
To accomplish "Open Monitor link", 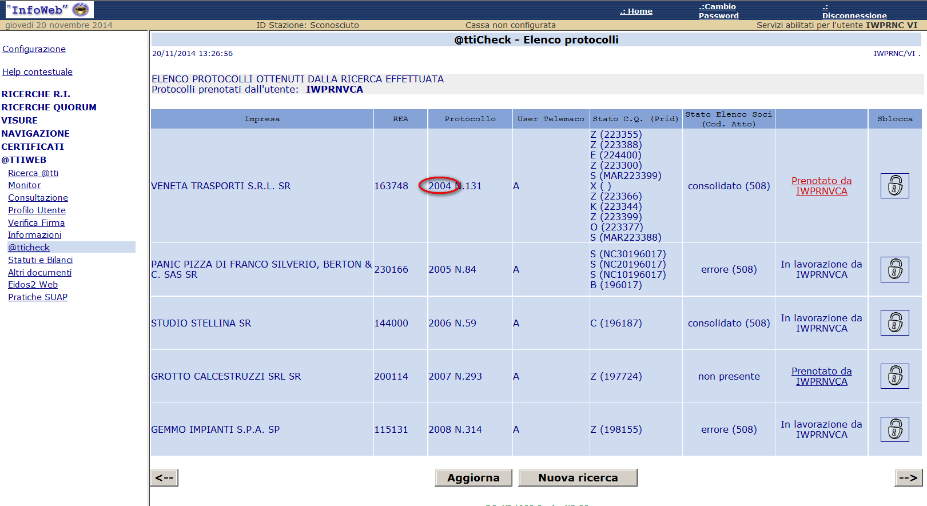I will tap(24, 185).
